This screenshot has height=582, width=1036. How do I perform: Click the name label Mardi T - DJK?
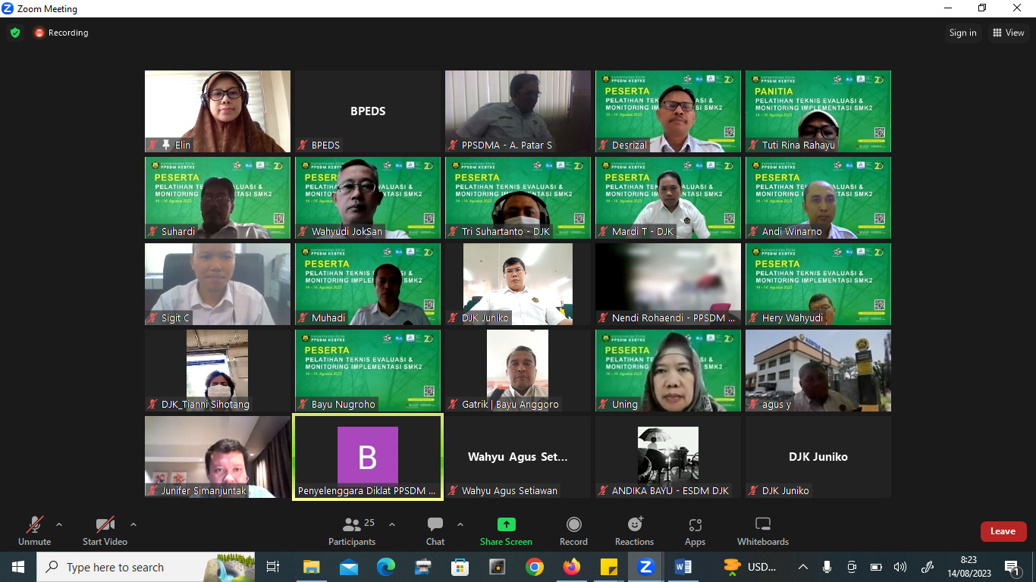click(x=643, y=232)
